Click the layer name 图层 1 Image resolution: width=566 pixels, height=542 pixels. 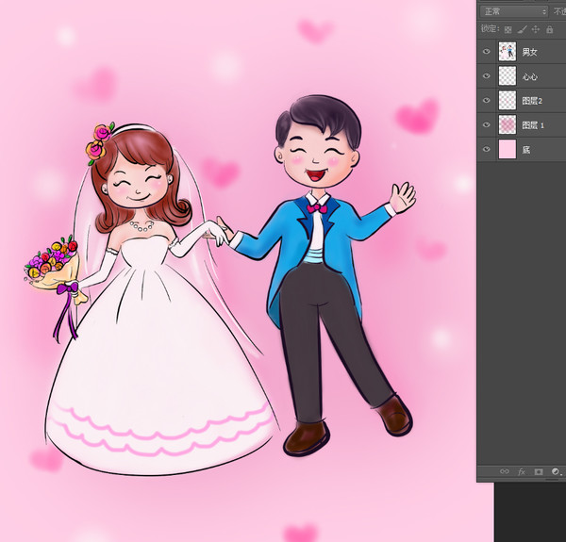click(x=533, y=125)
